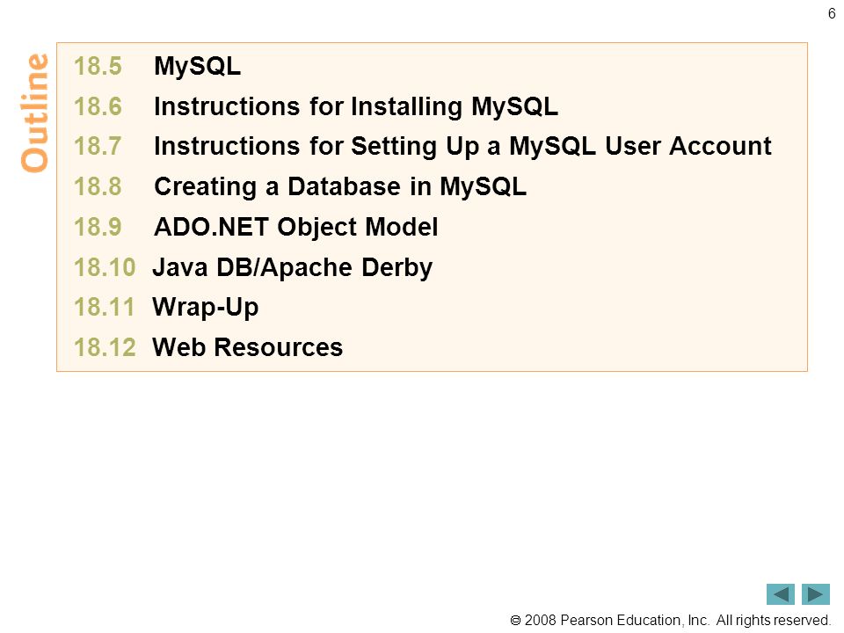This screenshot has height=633, width=844.
Task: Click the next slide arrow button
Action: (816, 594)
